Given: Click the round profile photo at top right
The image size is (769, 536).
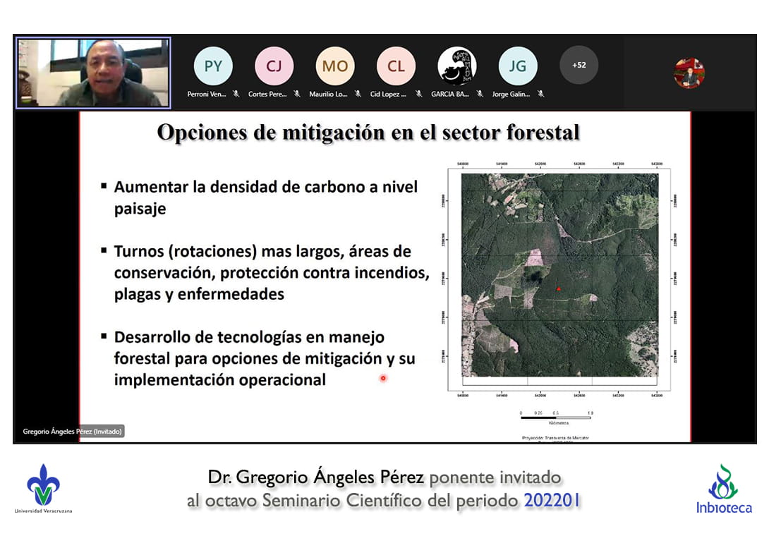Looking at the screenshot, I should [x=689, y=73].
